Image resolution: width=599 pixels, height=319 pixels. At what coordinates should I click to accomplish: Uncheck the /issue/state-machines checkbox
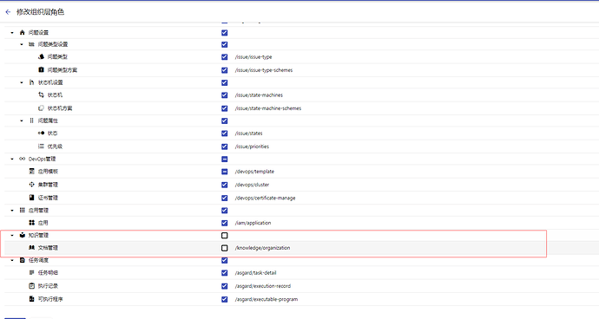click(225, 95)
